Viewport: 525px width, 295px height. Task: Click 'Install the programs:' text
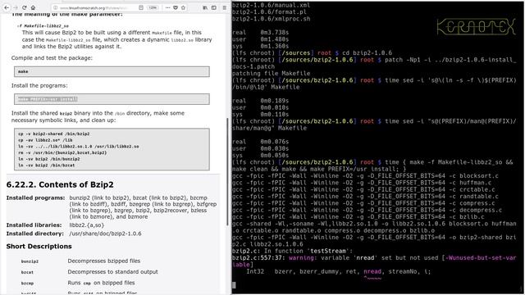coord(39,85)
